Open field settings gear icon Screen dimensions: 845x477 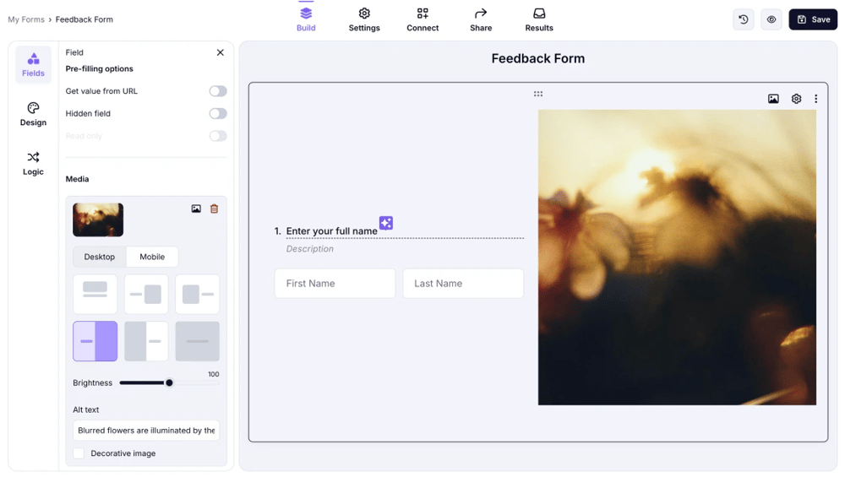click(796, 99)
